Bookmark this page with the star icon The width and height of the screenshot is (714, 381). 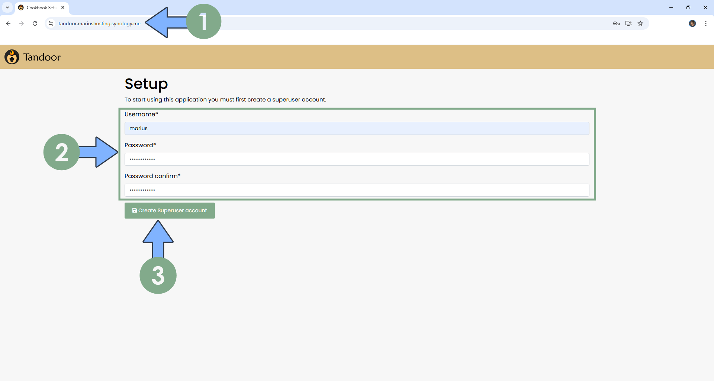[640, 23]
